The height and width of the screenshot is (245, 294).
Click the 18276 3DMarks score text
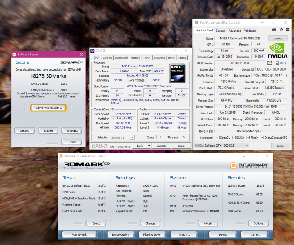click(x=48, y=76)
